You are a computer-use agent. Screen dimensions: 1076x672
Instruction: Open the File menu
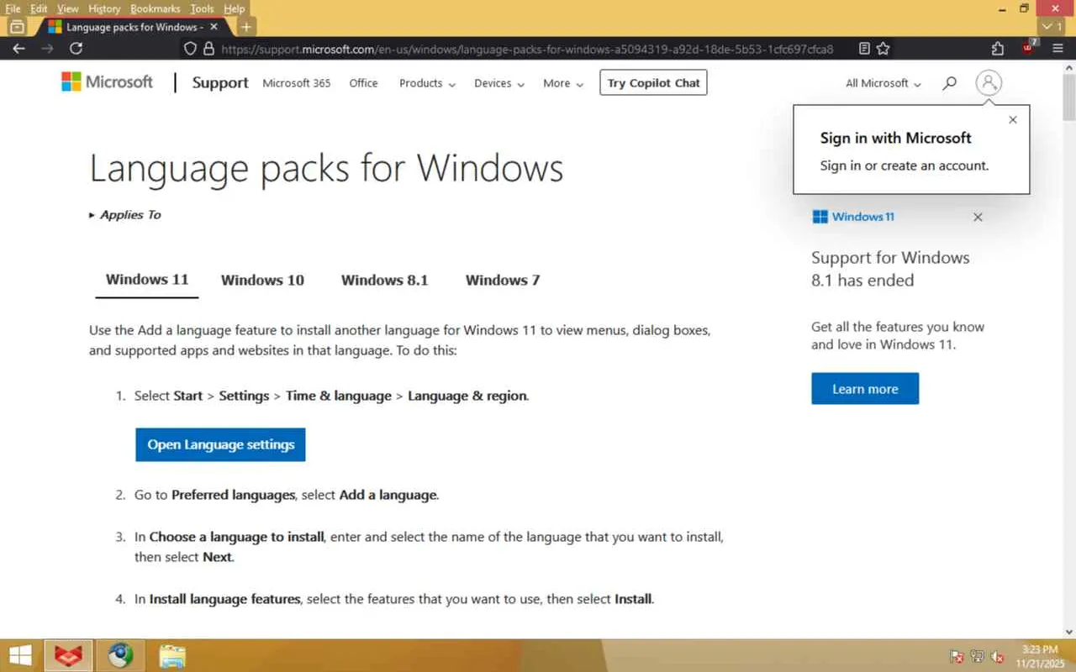[13, 8]
